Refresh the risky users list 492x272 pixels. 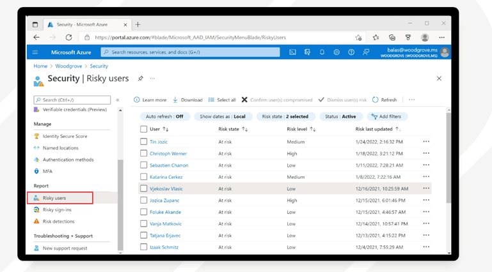(385, 100)
